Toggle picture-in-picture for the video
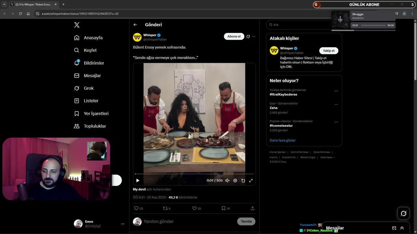 coord(243,180)
